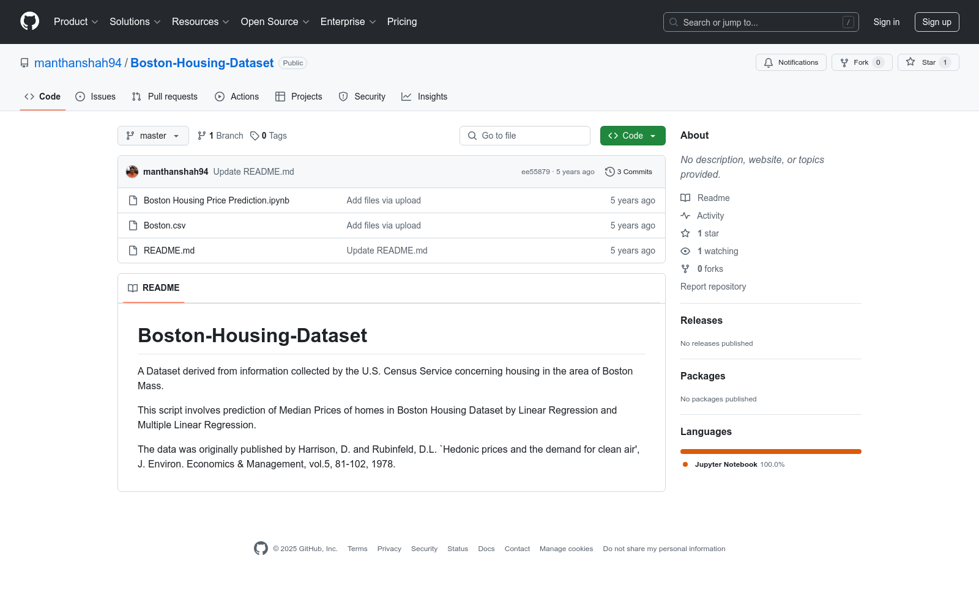The image size is (979, 611).
Task: Click the Public visibility badge
Action: tap(293, 63)
